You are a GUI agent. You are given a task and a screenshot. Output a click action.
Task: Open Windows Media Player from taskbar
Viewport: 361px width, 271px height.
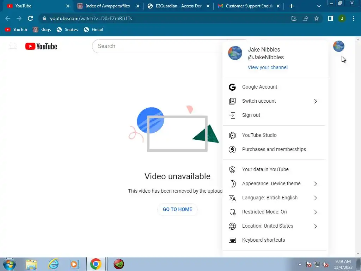tap(74, 264)
